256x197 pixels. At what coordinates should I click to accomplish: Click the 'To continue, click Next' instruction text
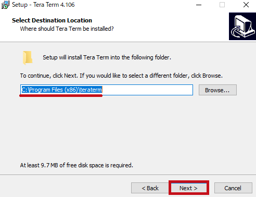coord(121,76)
